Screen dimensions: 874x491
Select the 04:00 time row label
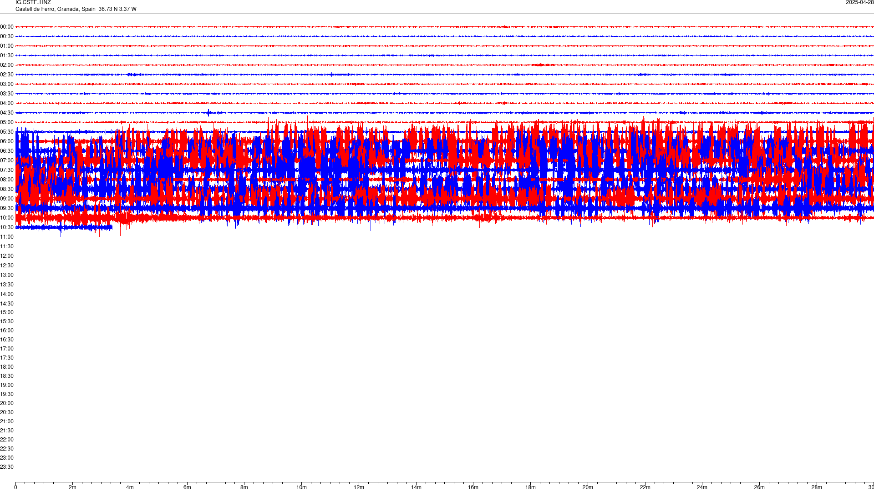pos(7,103)
